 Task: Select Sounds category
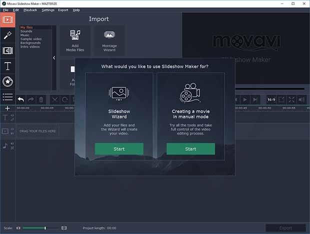coord(26,31)
